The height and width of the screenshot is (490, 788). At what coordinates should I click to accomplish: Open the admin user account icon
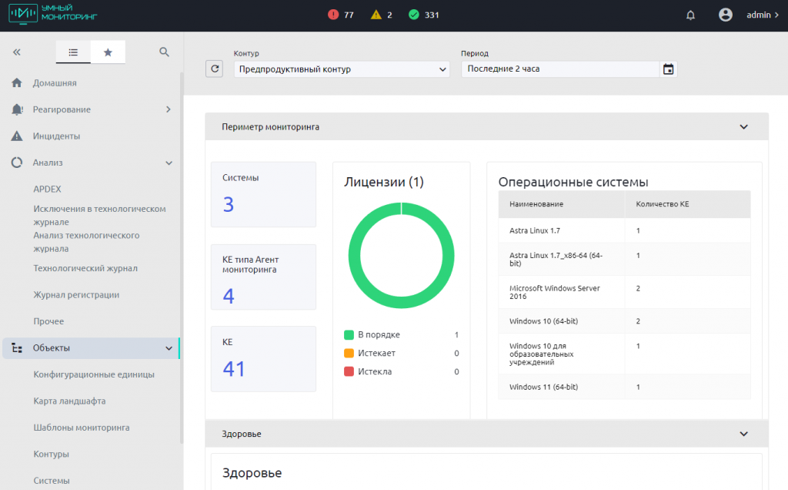pyautogui.click(x=725, y=15)
